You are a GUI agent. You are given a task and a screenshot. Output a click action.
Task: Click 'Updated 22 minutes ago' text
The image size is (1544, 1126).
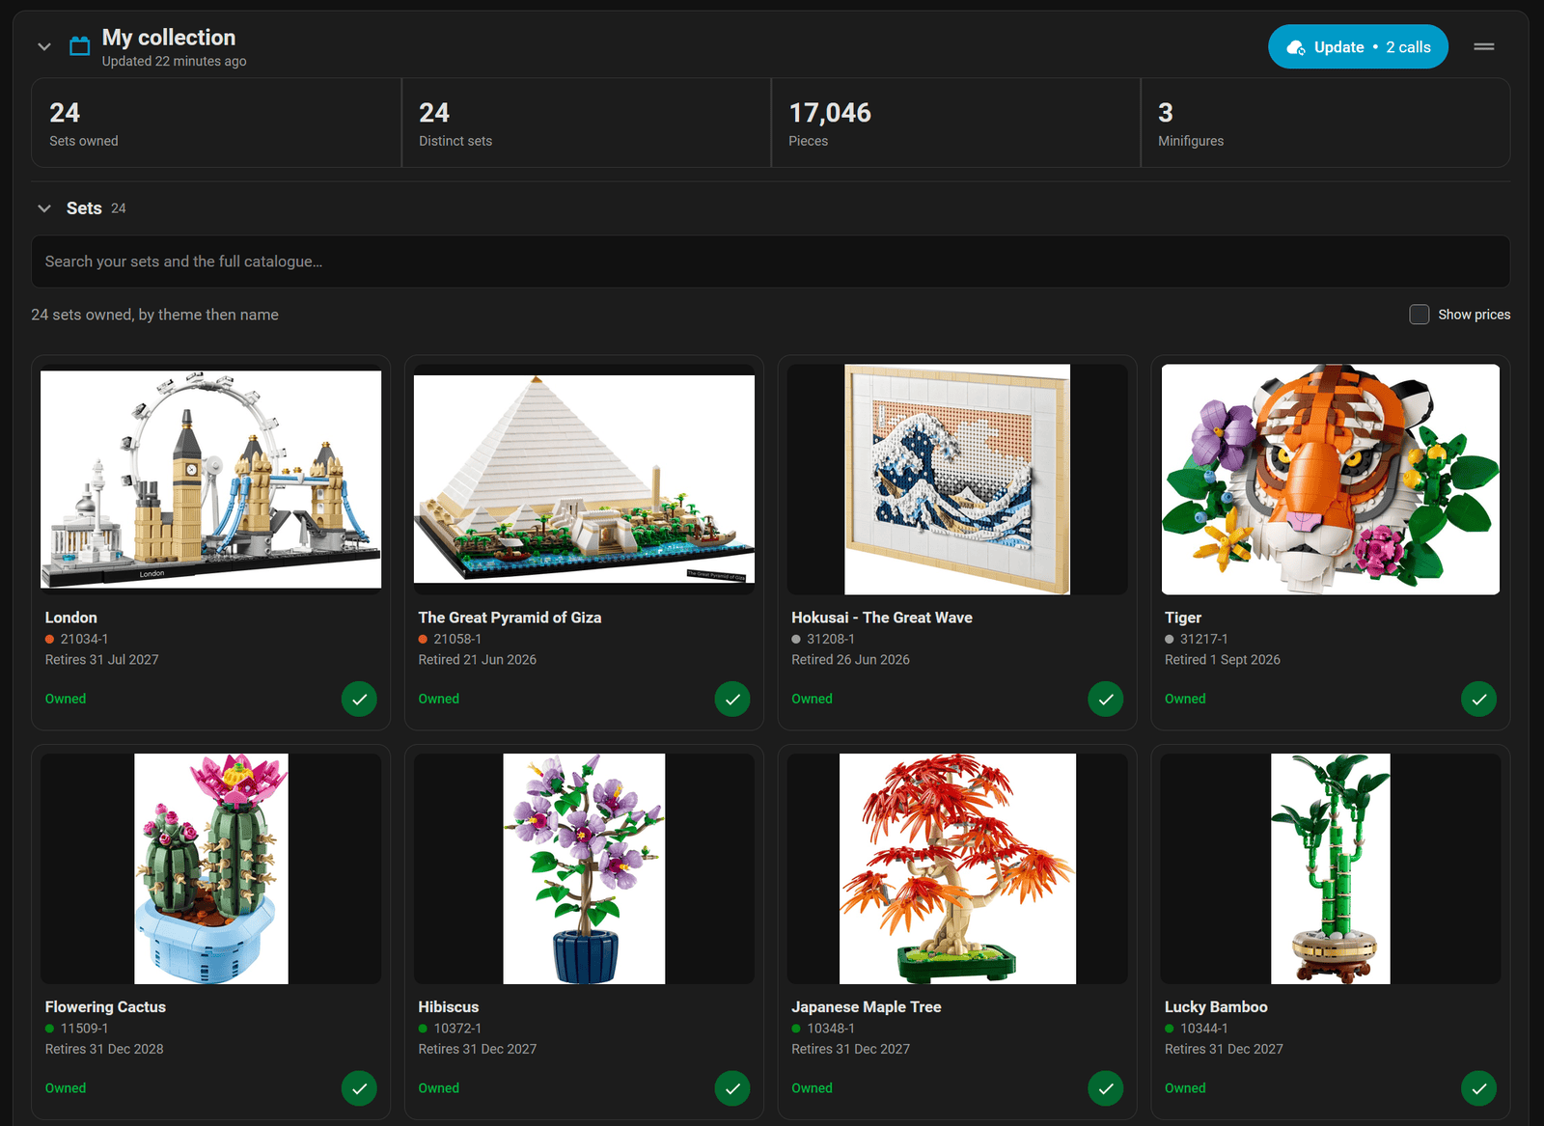[175, 61]
